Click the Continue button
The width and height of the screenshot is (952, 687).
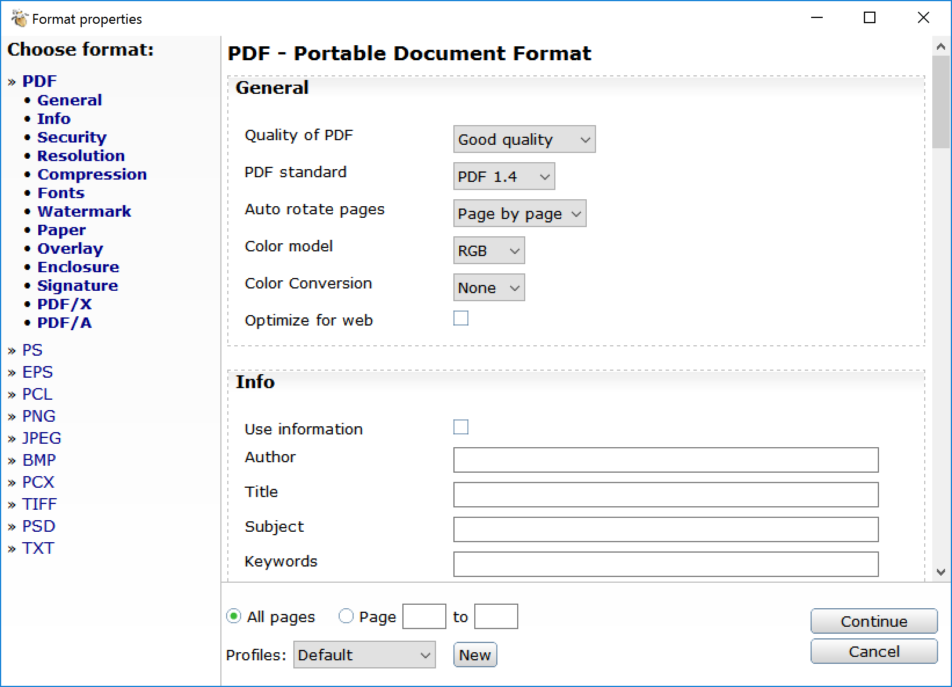(874, 622)
